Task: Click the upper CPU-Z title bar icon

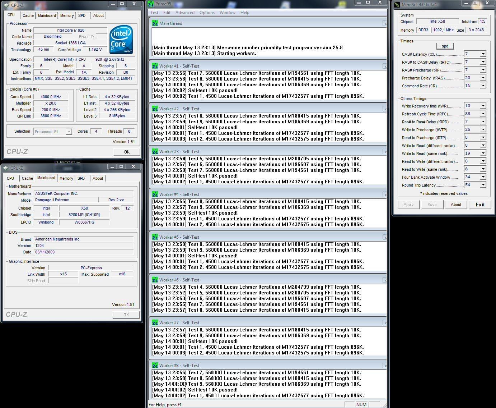Action: click(6, 5)
